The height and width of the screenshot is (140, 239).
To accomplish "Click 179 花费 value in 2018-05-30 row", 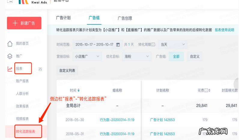I will point(205,120).
